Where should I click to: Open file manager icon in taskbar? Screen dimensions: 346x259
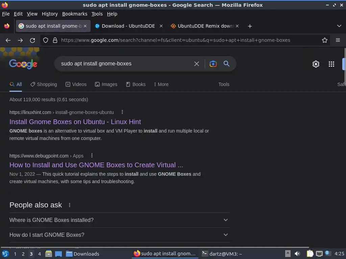point(49,254)
